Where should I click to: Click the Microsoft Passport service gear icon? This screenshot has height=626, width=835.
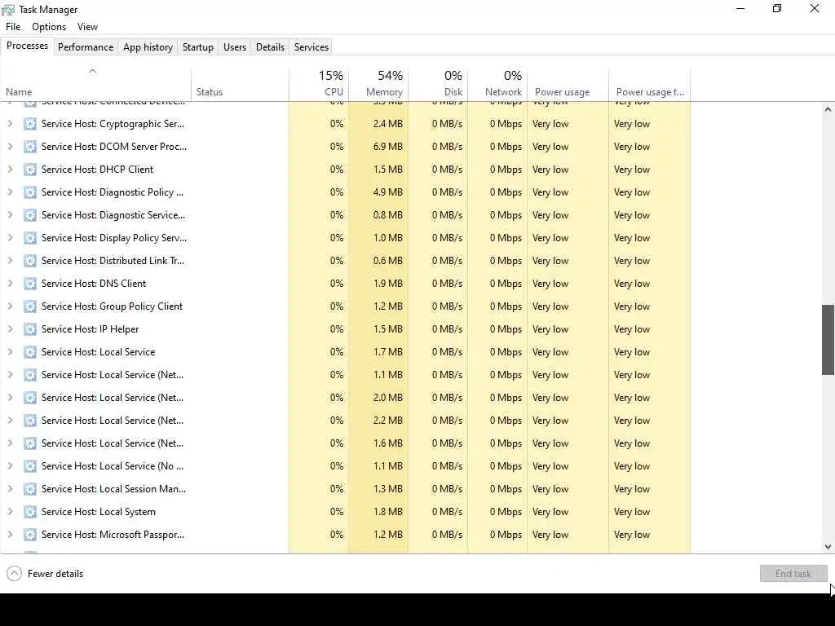[x=30, y=535]
